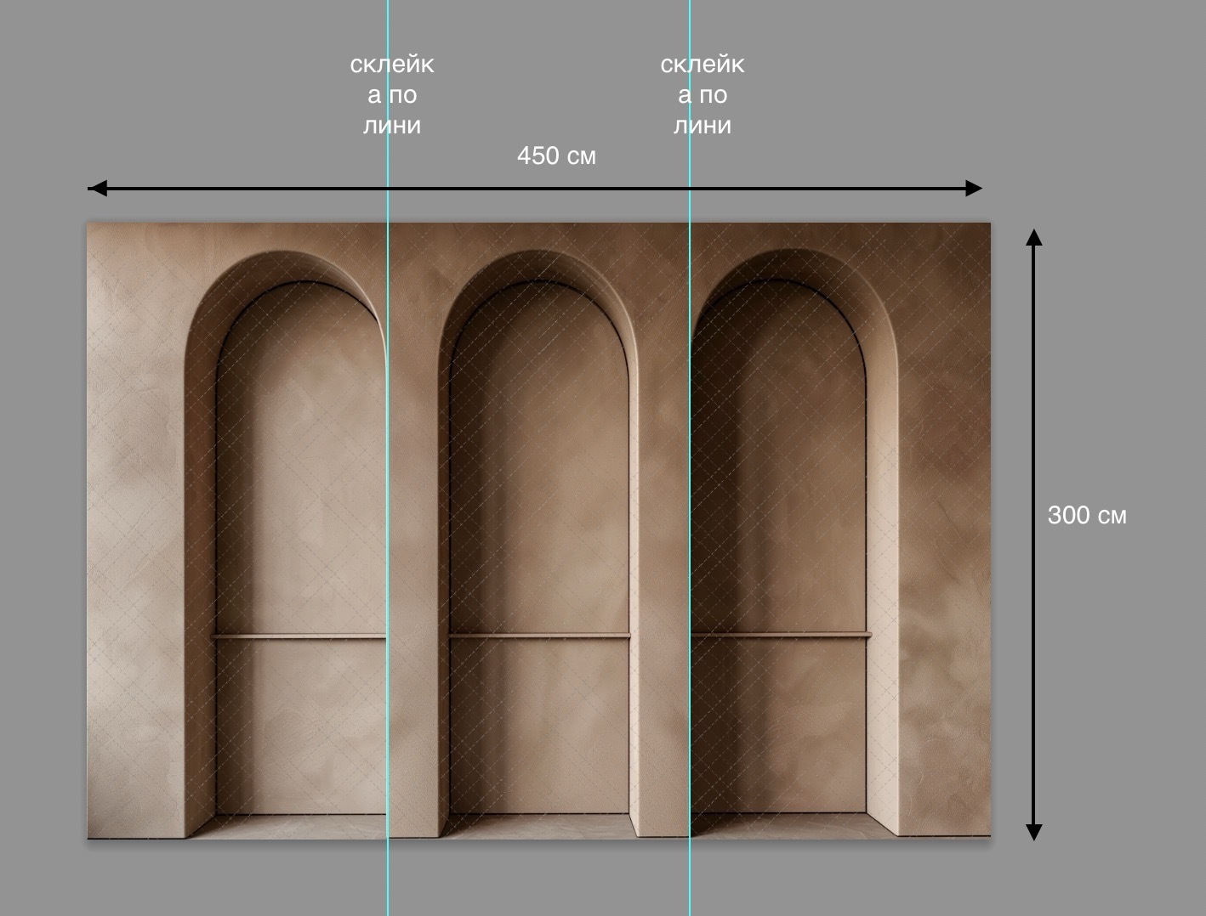Click the shelf in the right arch
The height and width of the screenshot is (916, 1206).
click(x=781, y=635)
